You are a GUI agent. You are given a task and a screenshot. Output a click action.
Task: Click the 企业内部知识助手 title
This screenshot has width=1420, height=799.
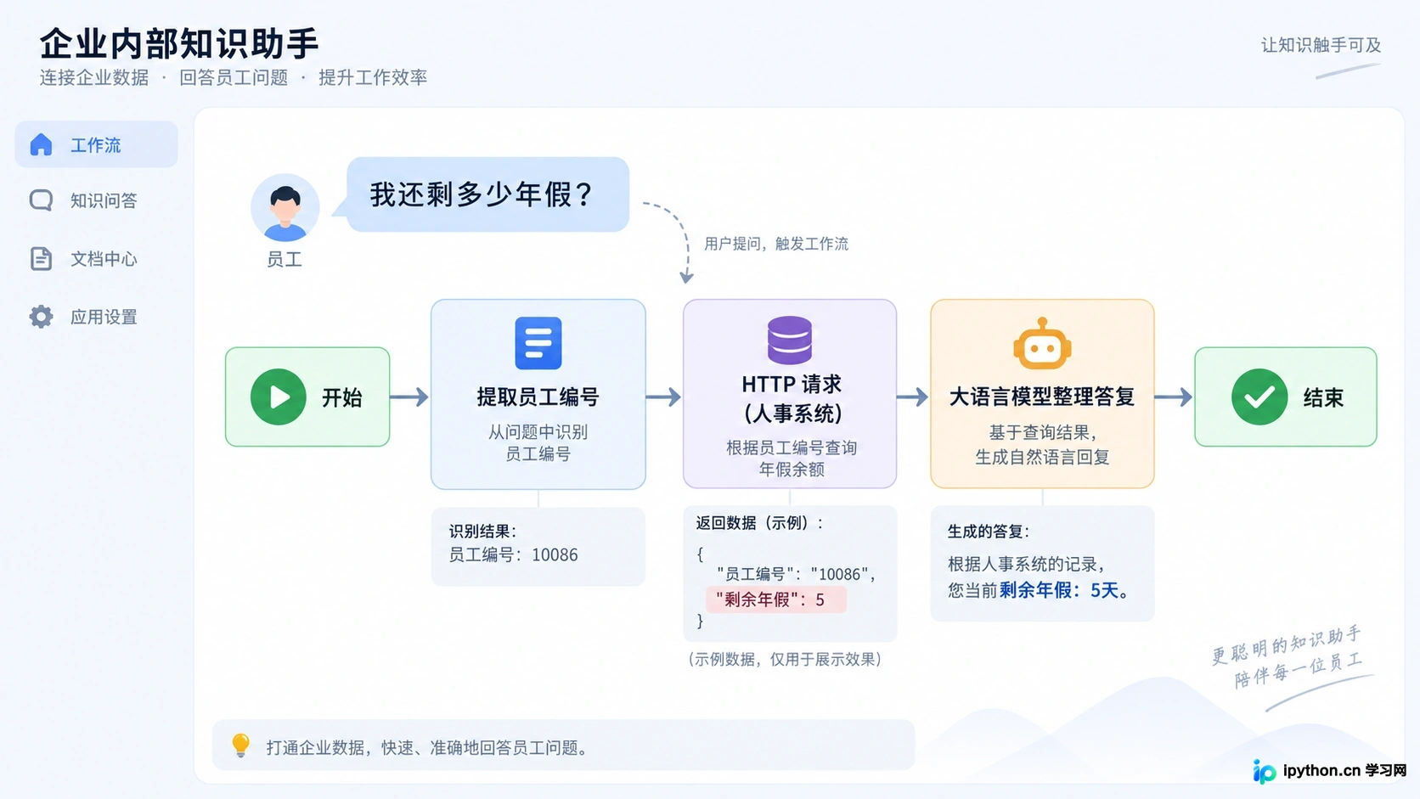[x=179, y=43]
